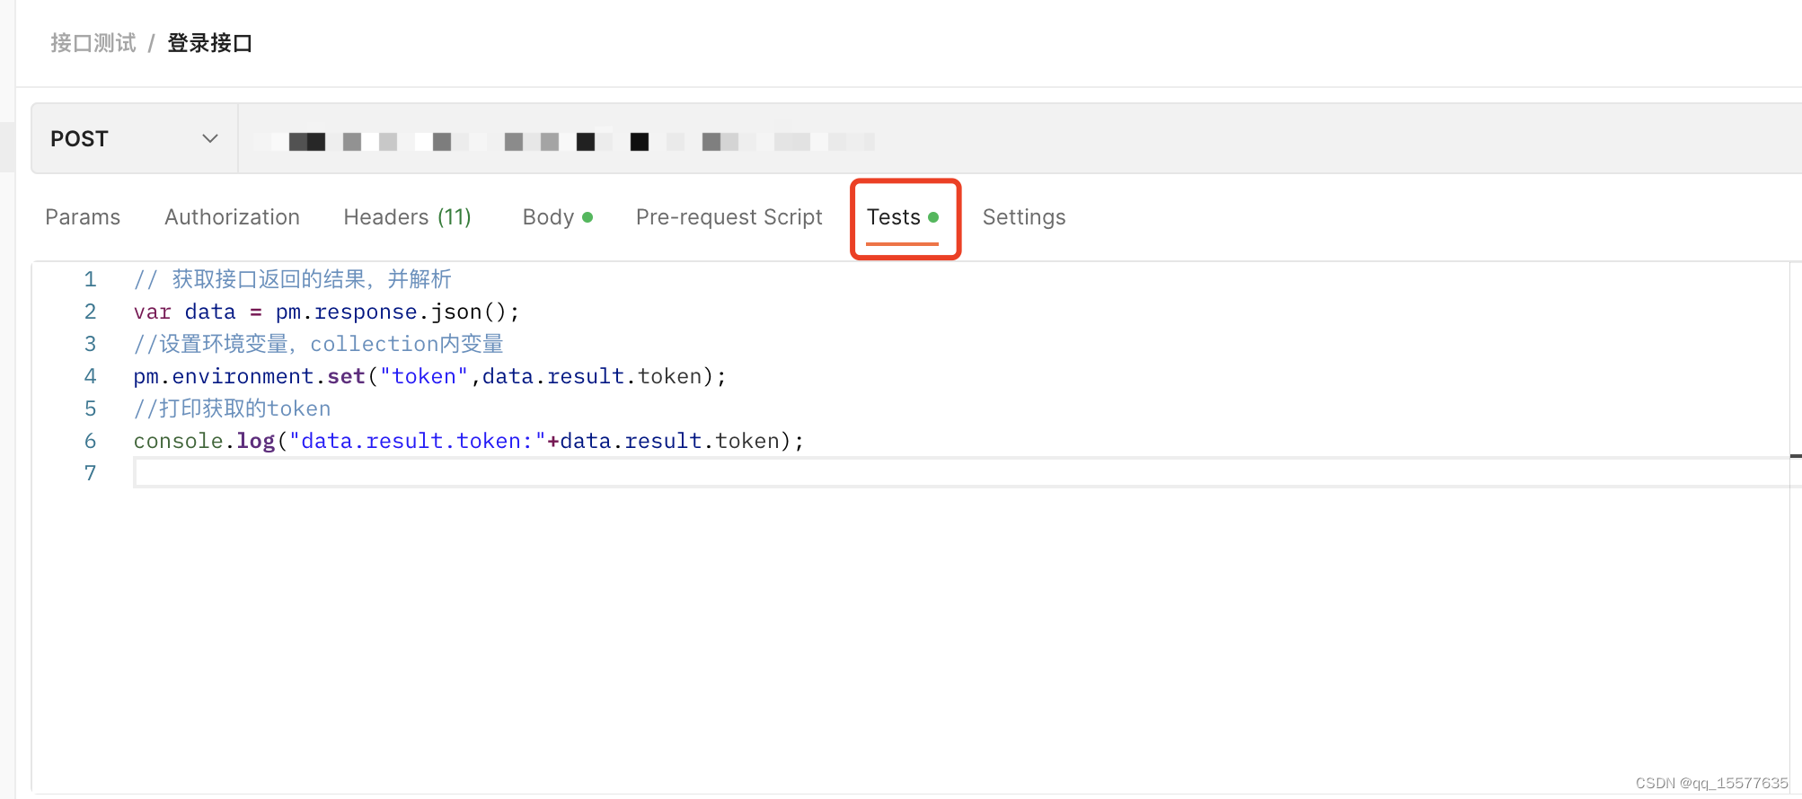Click line number 4 in the gutter

90,376
